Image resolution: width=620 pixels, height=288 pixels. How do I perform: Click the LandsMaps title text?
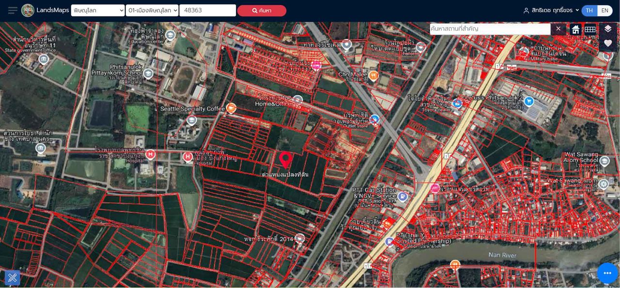tap(52, 10)
